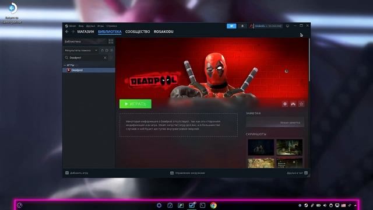
Task: Go forward with the right arrow
Action: point(73,32)
